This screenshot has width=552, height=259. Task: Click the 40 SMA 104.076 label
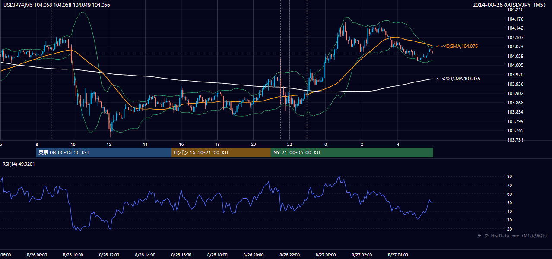click(x=457, y=46)
